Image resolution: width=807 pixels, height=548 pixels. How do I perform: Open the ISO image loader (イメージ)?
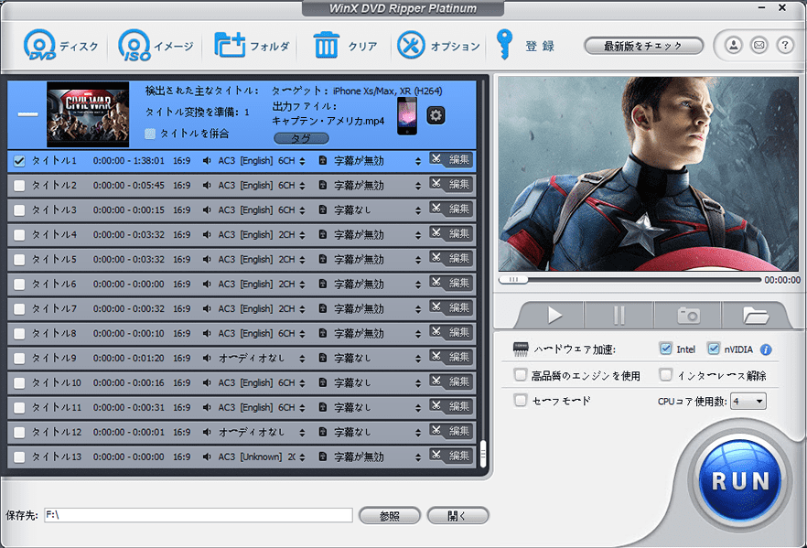[x=134, y=45]
